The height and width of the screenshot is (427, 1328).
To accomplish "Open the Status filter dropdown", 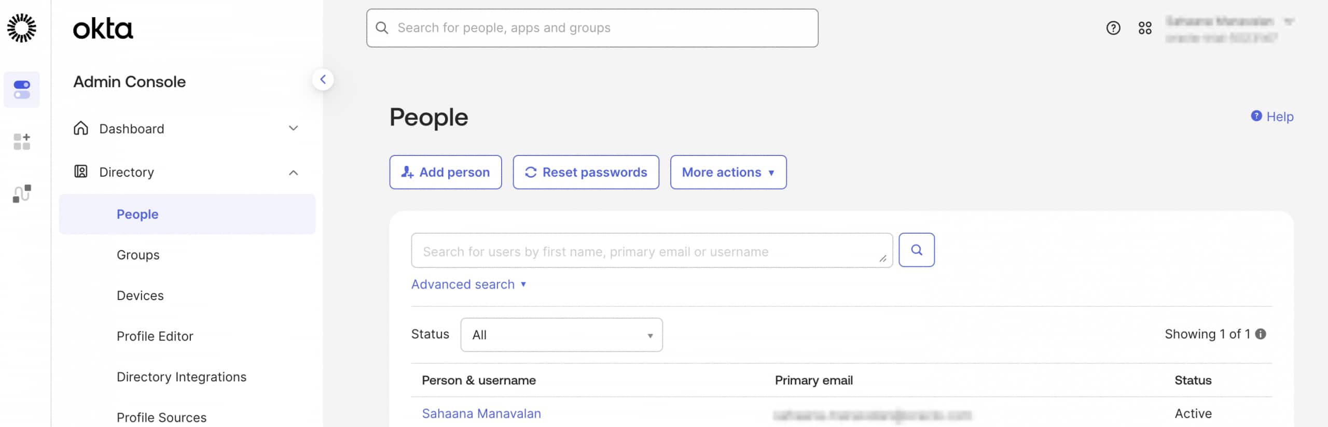I will (560, 335).
